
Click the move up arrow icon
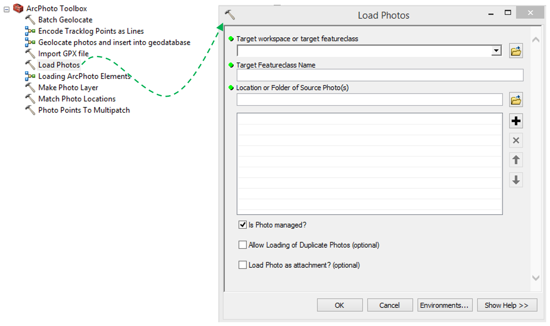[516, 160]
